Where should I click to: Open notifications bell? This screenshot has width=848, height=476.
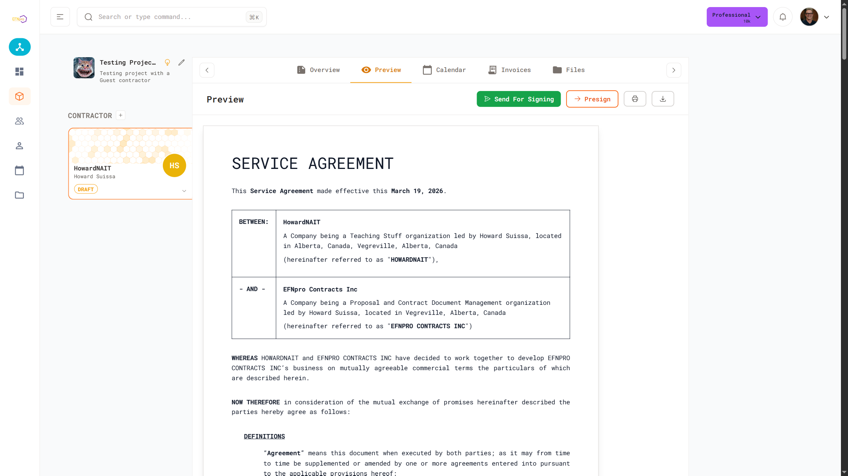pos(783,17)
